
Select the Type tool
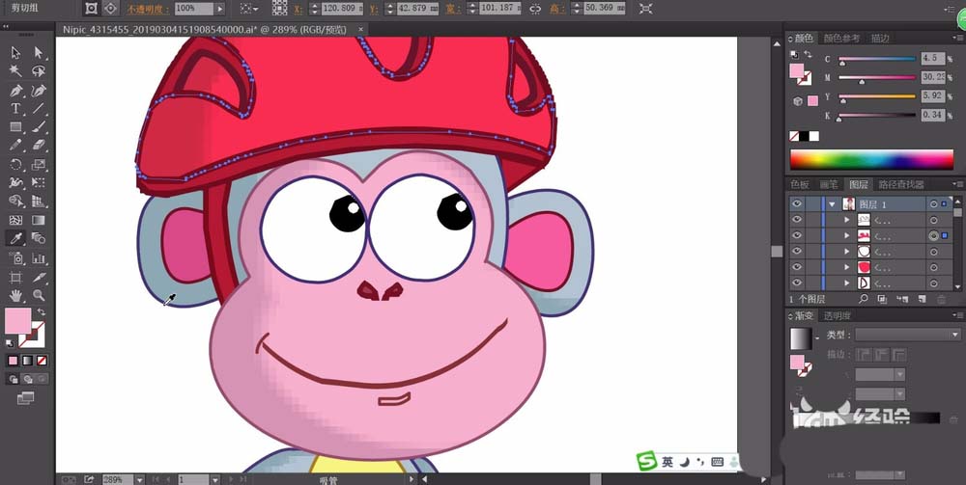coord(16,109)
